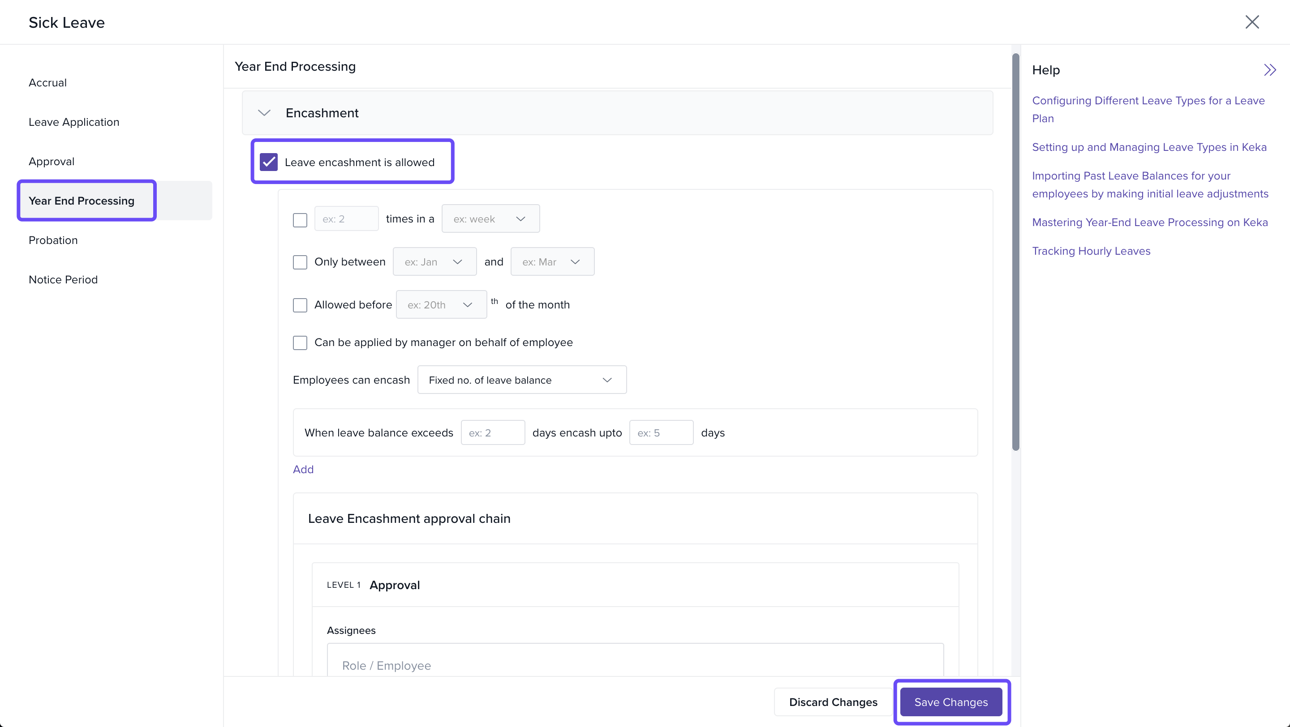The width and height of the screenshot is (1290, 727).
Task: Close the Sick Leave dialog
Action: tap(1251, 22)
